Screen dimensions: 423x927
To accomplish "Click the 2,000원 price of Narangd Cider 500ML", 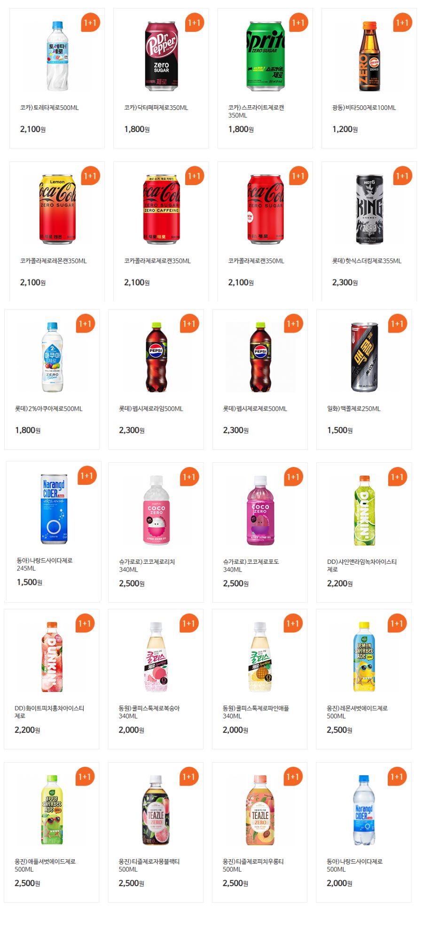I will (x=339, y=883).
